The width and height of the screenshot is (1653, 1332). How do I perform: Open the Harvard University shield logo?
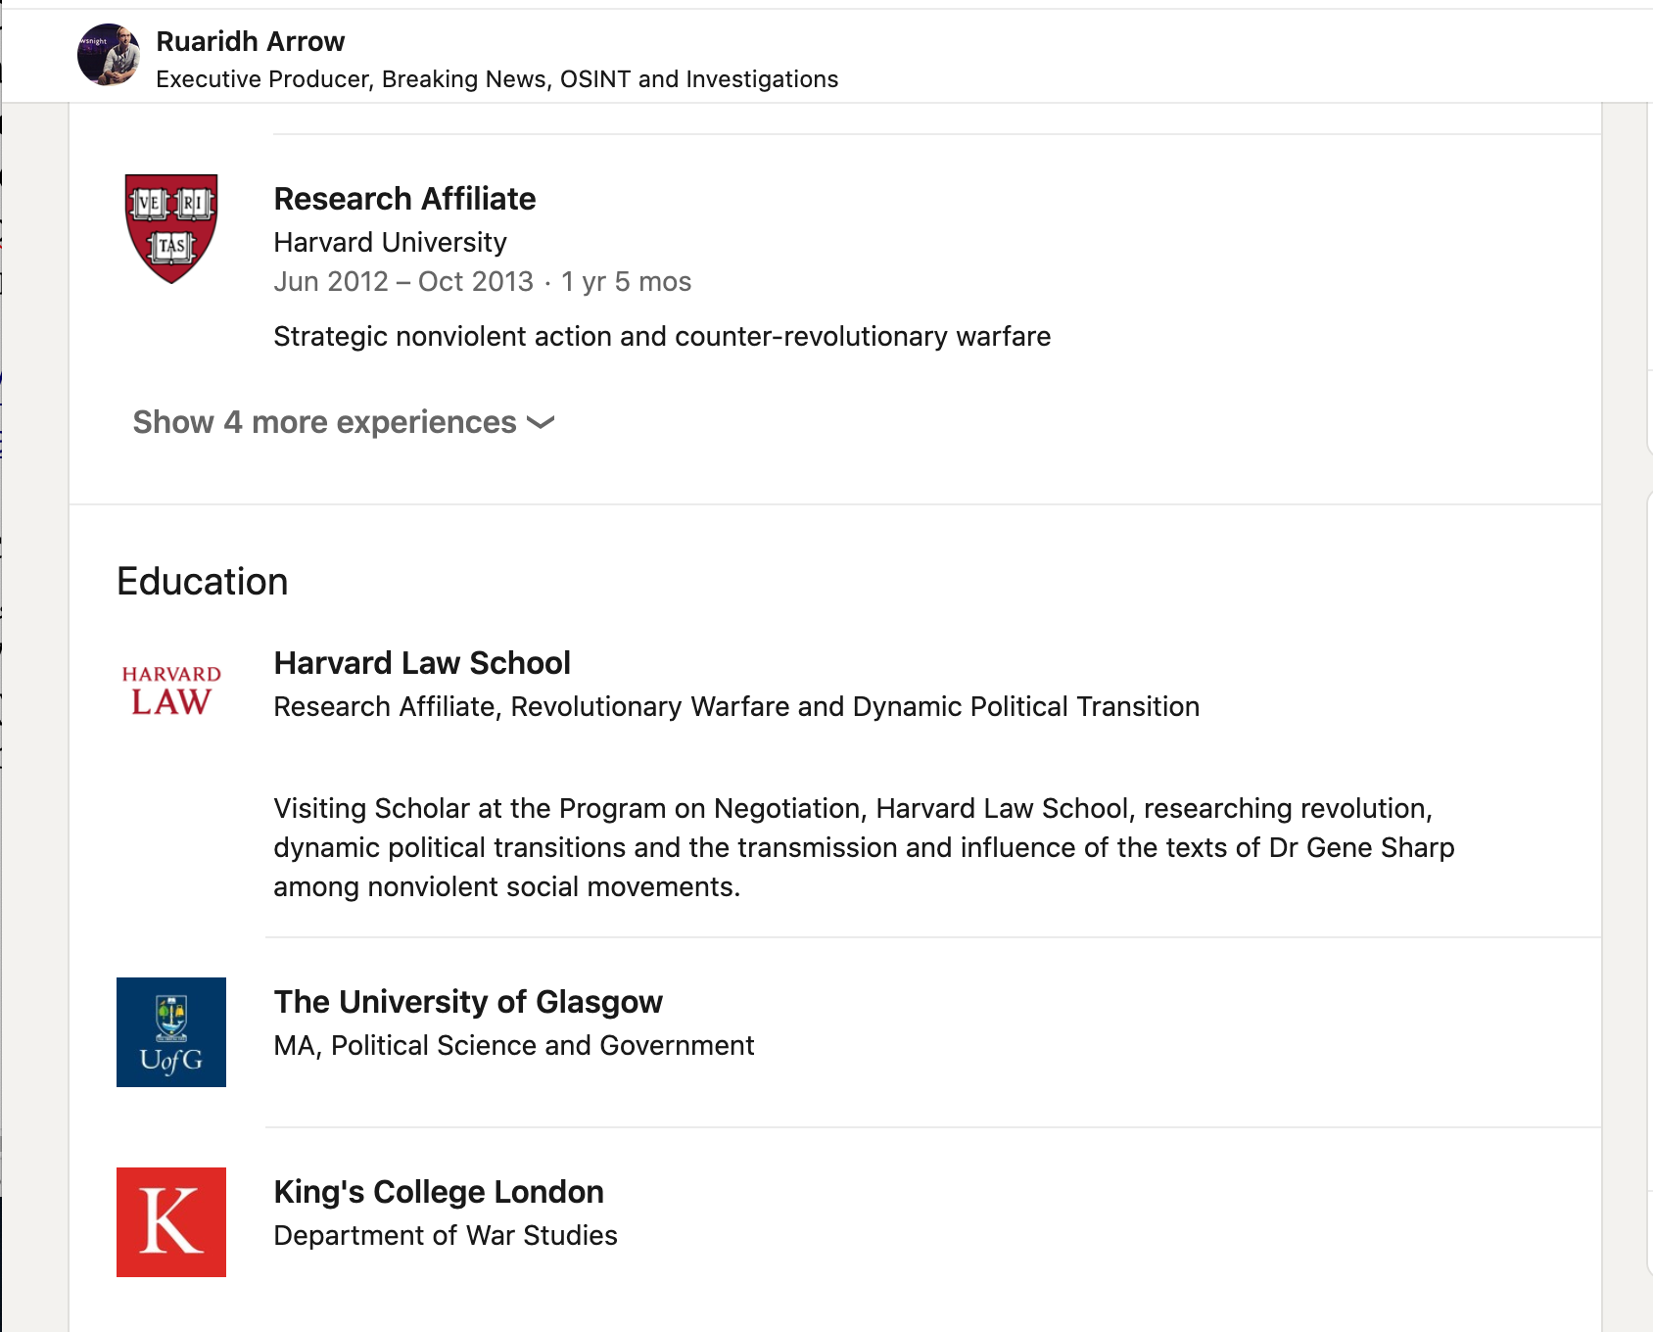pos(171,228)
